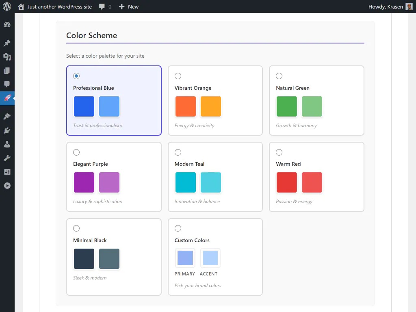Click the orange-red Vibrant Orange swatch
This screenshot has width=416, height=312.
185,106
